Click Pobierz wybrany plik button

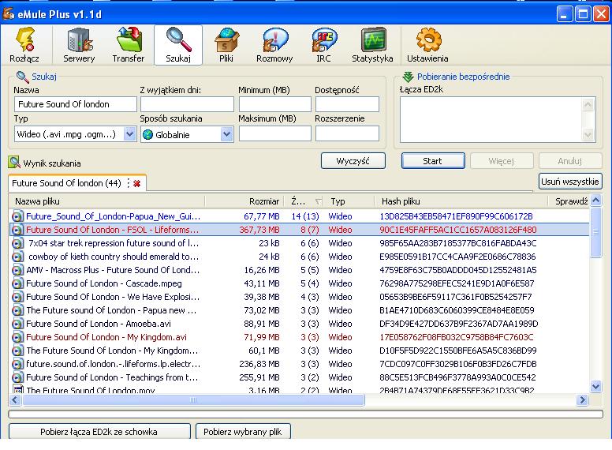(244, 432)
